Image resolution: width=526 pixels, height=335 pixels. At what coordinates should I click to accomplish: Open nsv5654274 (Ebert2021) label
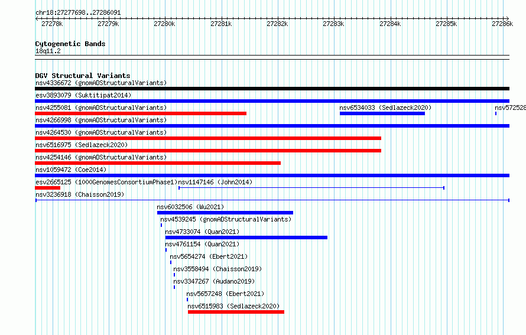pyautogui.click(x=209, y=256)
